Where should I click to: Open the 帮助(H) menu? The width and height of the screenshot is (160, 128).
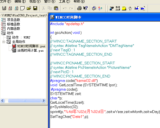pyautogui.click(x=79, y=1)
